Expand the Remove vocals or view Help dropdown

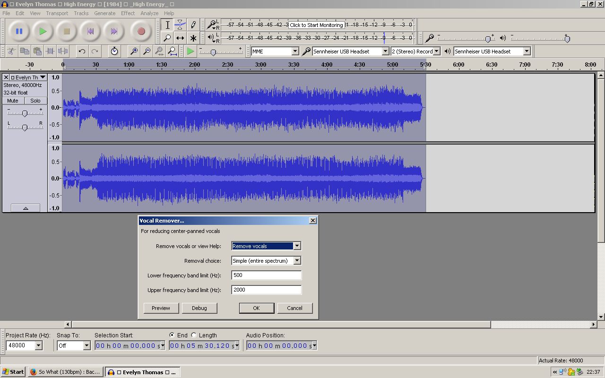click(x=297, y=246)
